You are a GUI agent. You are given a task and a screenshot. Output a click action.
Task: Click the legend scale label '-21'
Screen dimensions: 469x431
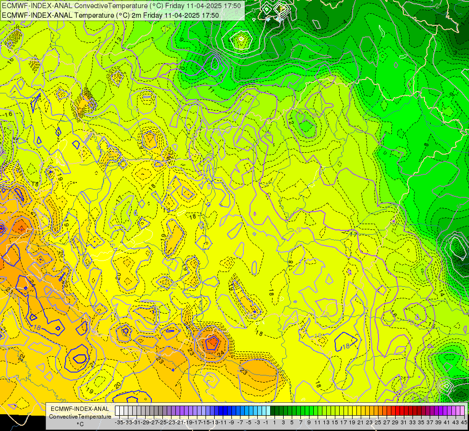[180, 422]
